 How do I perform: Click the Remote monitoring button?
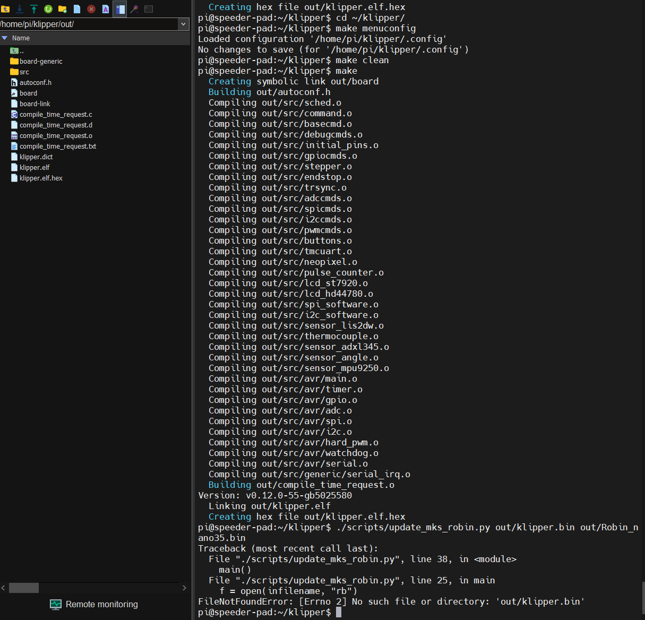94,604
